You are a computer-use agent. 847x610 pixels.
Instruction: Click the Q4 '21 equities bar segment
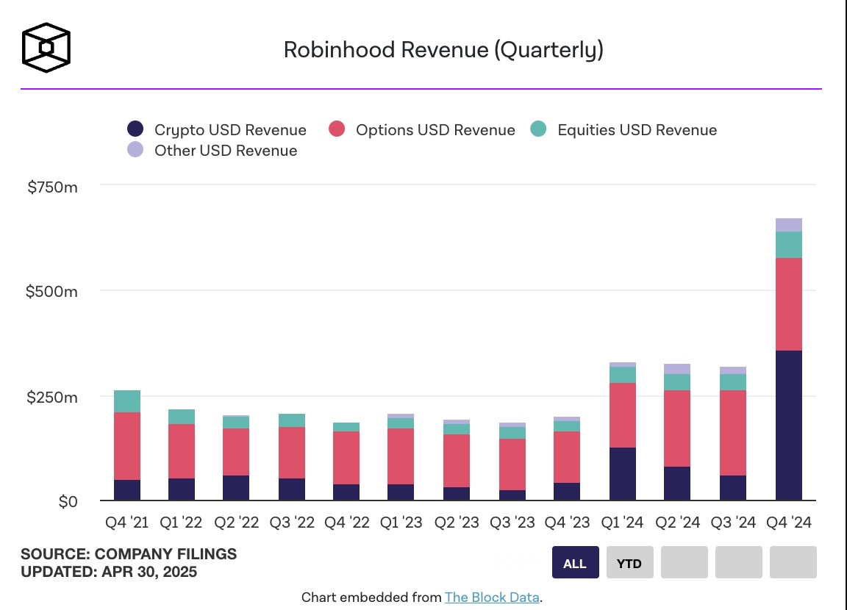tap(127, 401)
